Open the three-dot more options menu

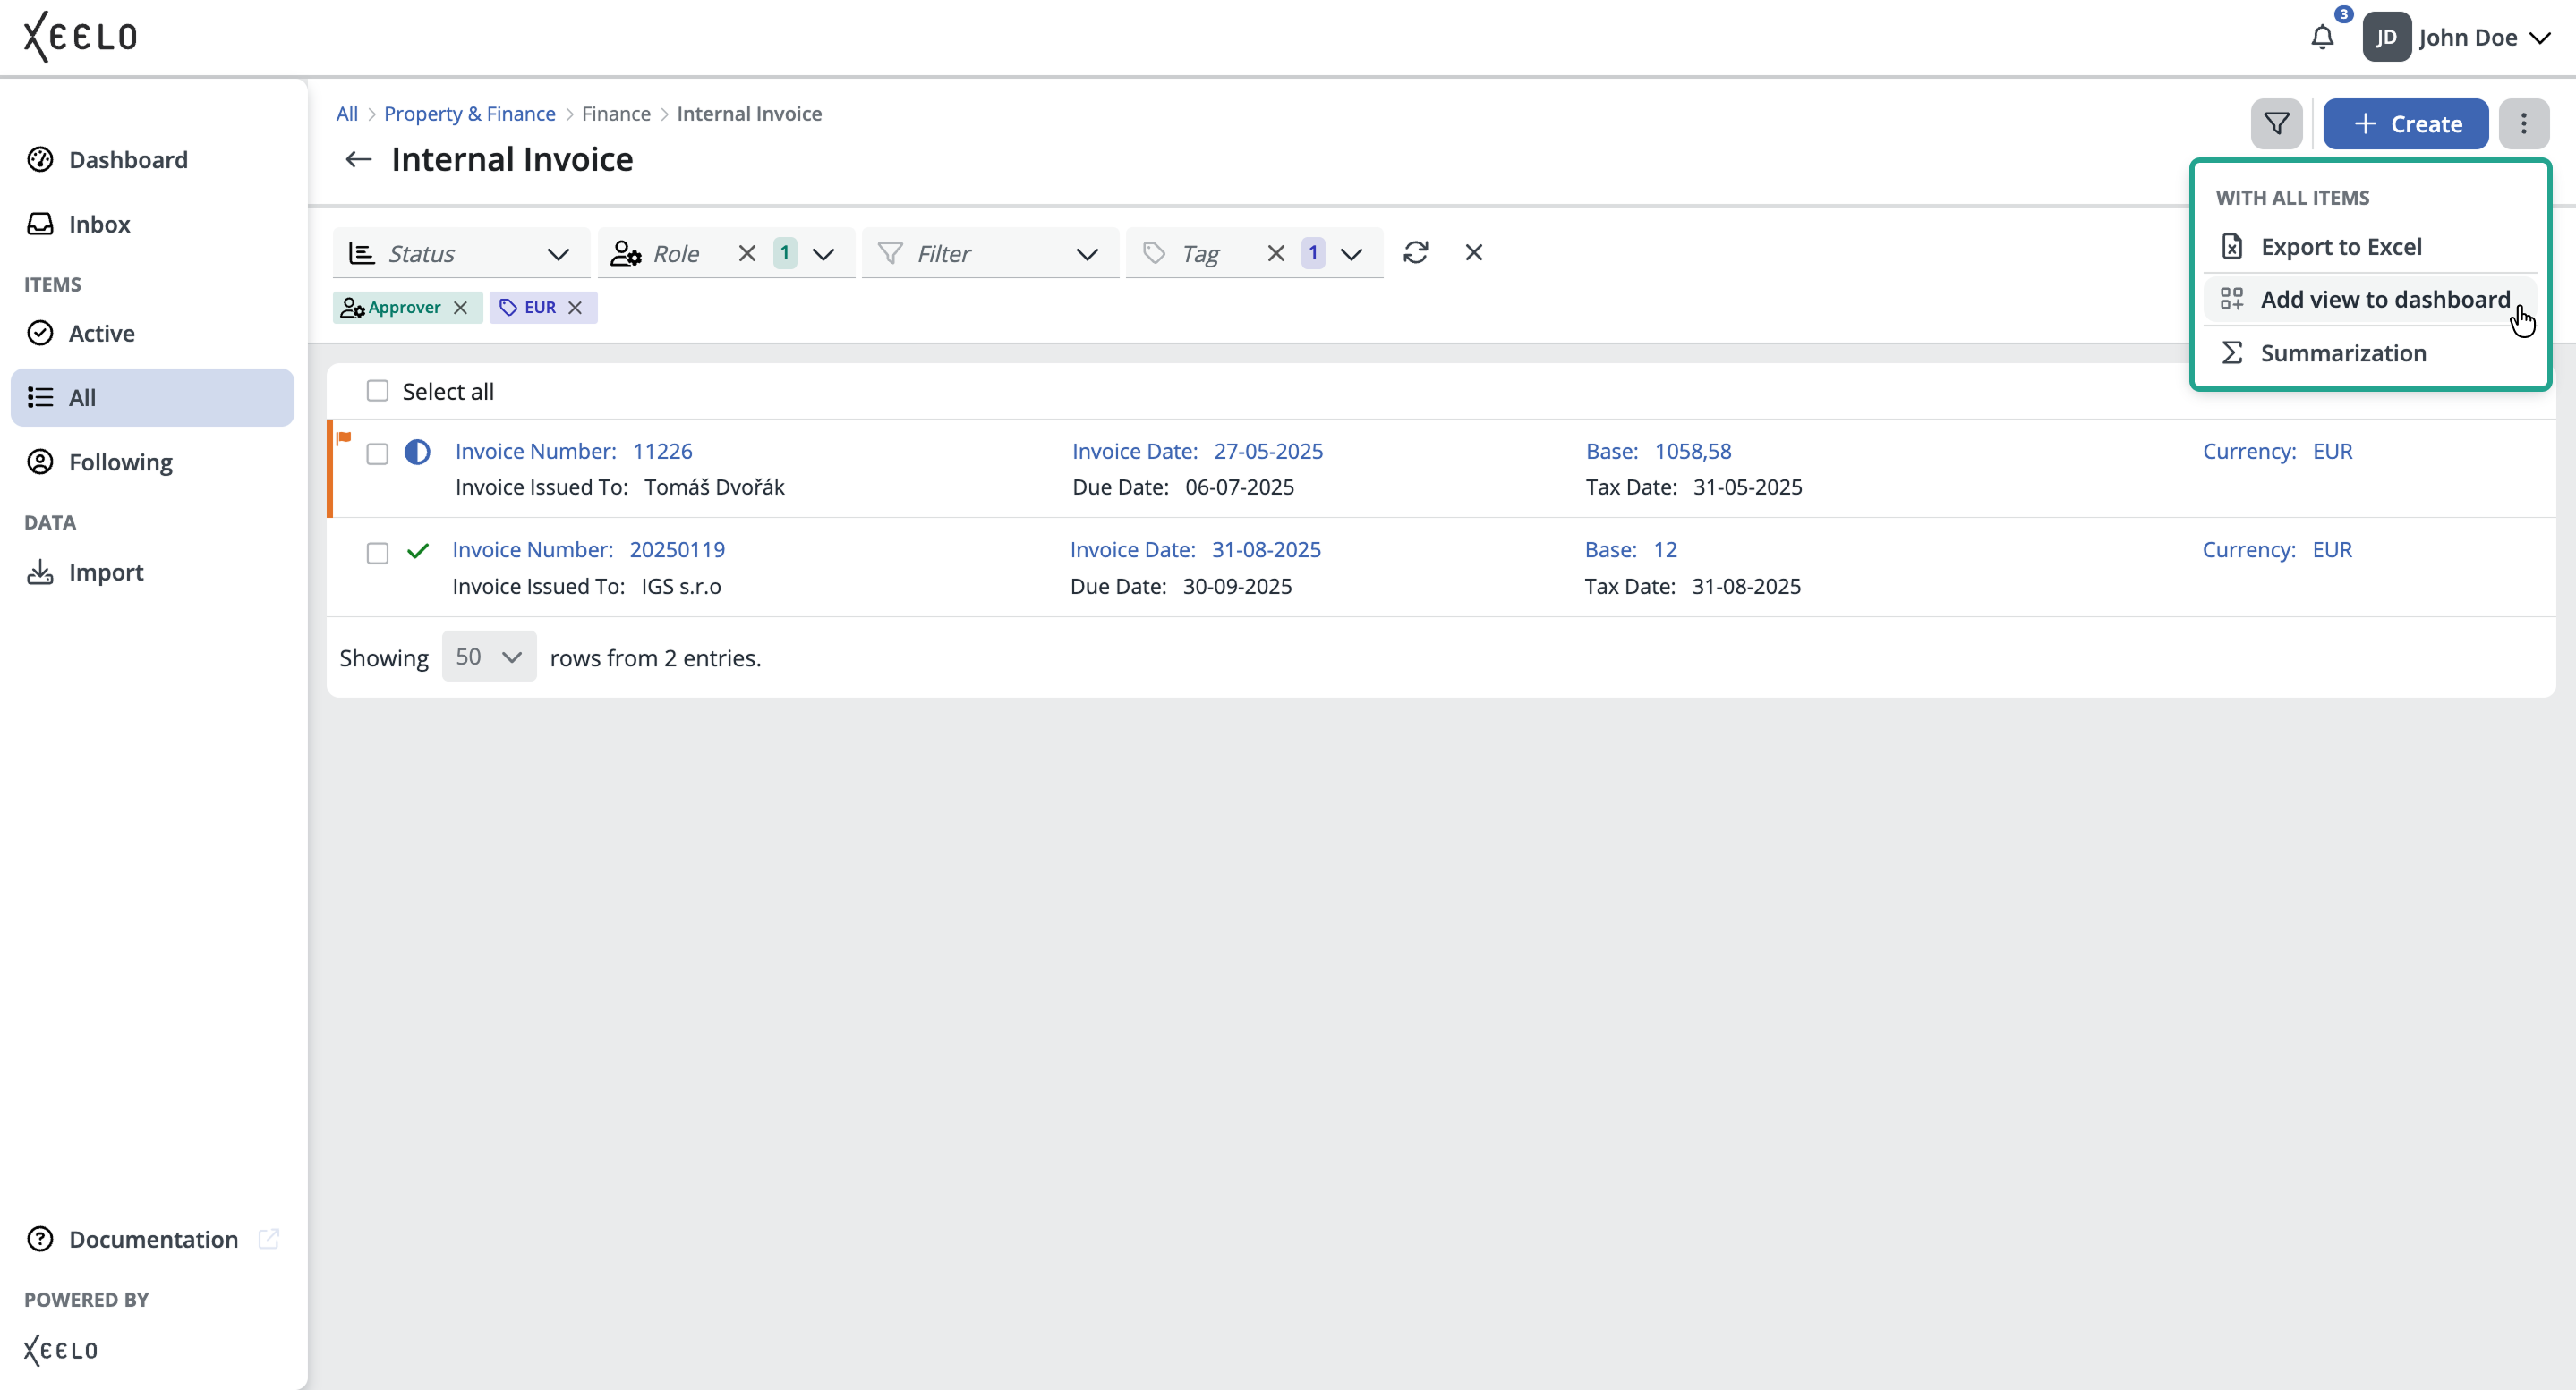point(2523,124)
